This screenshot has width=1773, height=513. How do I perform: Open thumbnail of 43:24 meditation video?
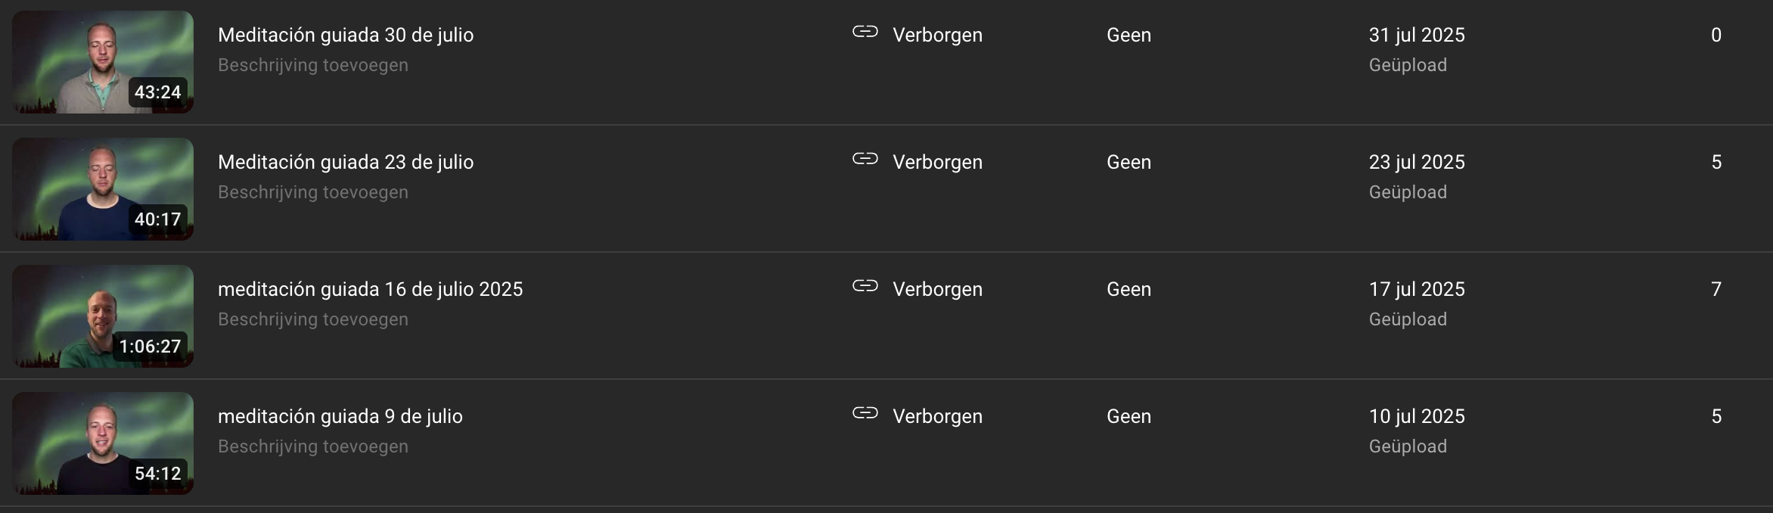click(x=103, y=62)
